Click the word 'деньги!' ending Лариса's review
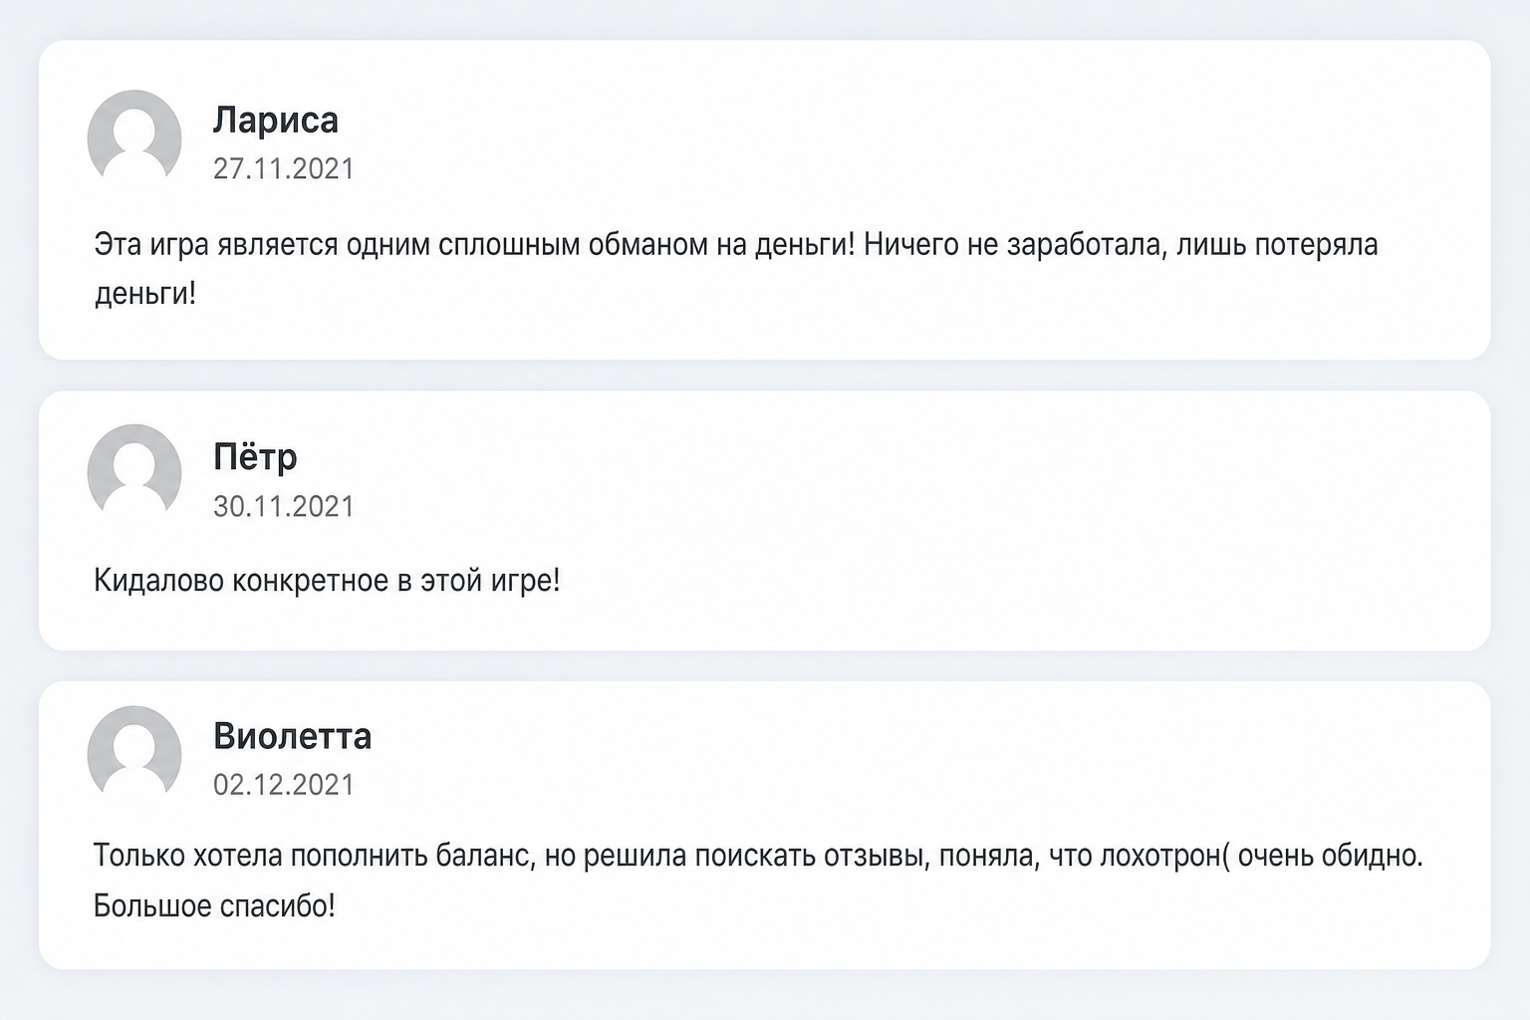Image resolution: width=1530 pixels, height=1020 pixels. pyautogui.click(x=145, y=294)
